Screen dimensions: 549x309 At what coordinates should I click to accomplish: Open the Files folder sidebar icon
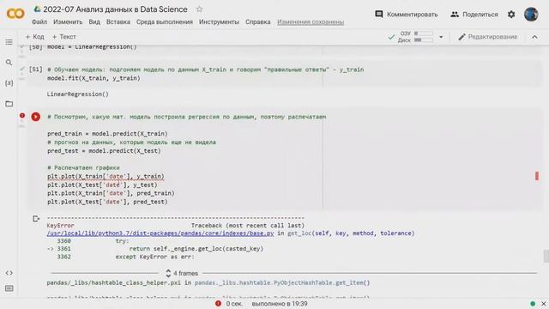coord(9,104)
